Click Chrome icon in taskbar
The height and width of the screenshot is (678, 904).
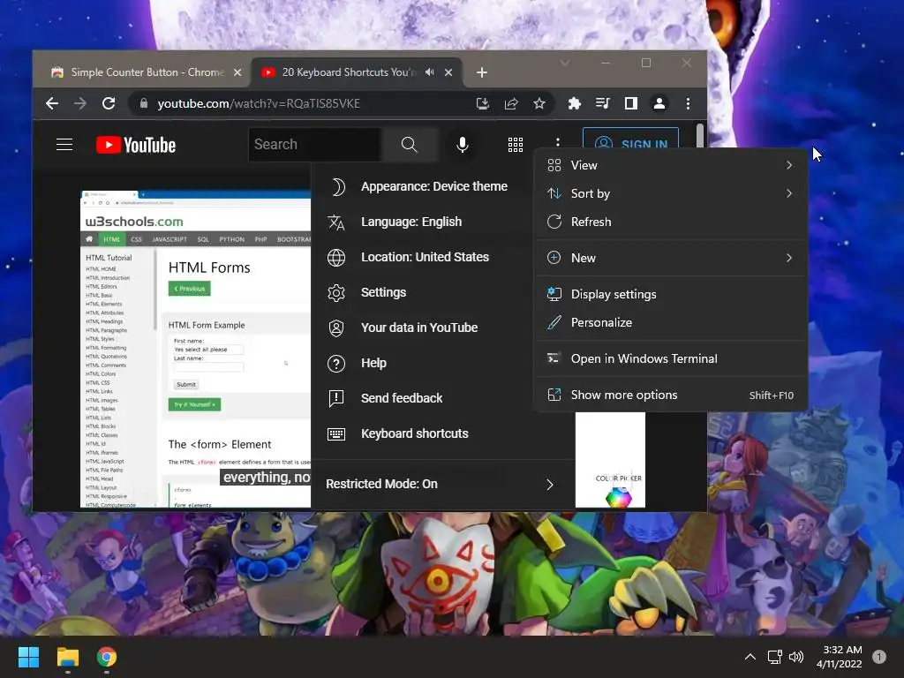coord(107,657)
